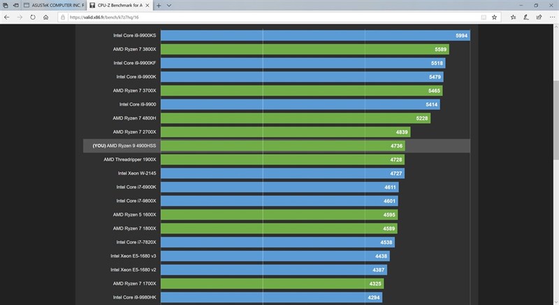The image size is (559, 305).
Task: Click the Intel Core i9-9900KF label
Action: (x=135, y=63)
